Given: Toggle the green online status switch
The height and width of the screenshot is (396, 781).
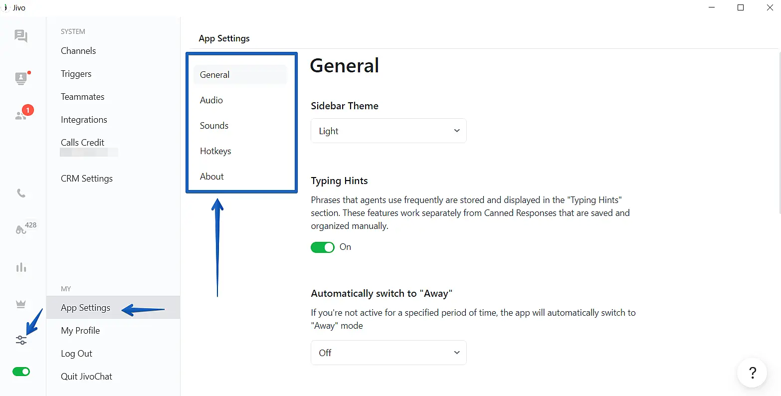Looking at the screenshot, I should tap(21, 372).
